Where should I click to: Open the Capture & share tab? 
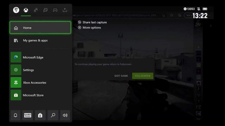65,10
